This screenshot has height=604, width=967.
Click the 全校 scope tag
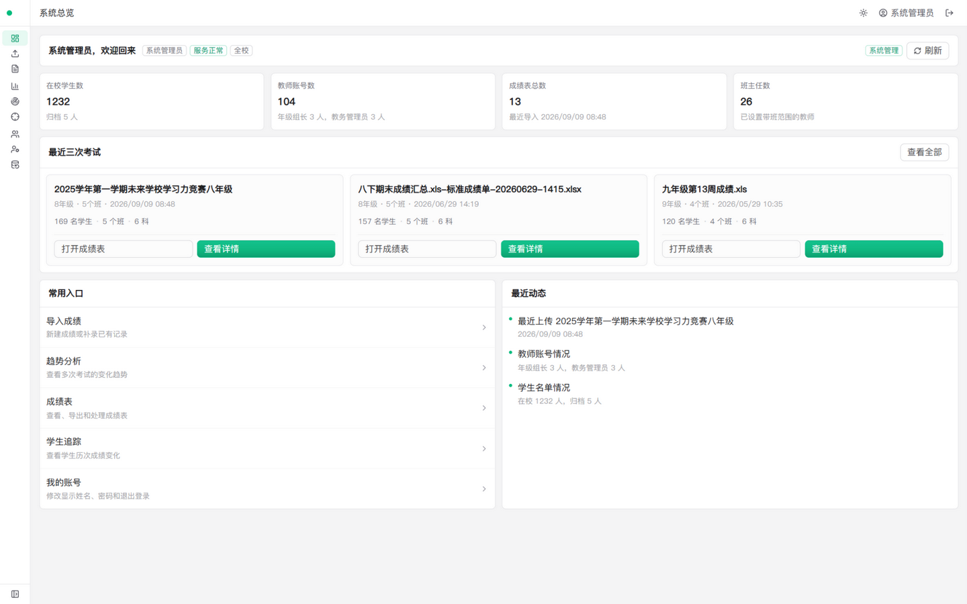click(241, 50)
